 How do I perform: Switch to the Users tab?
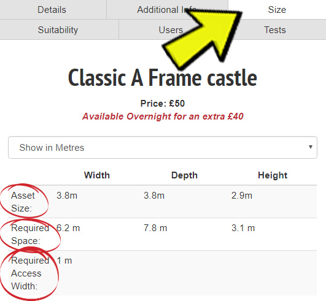tap(171, 29)
